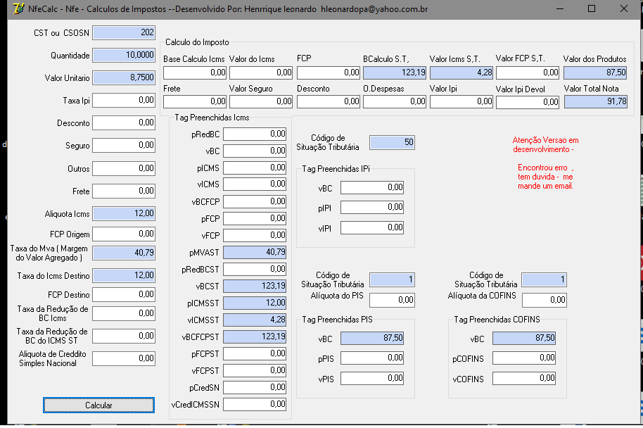Select the Valor Seguro field

(x=261, y=102)
